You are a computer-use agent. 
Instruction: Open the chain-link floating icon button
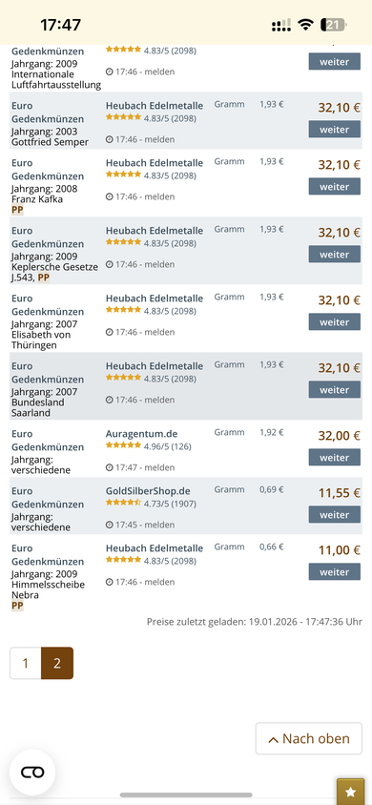(32, 773)
